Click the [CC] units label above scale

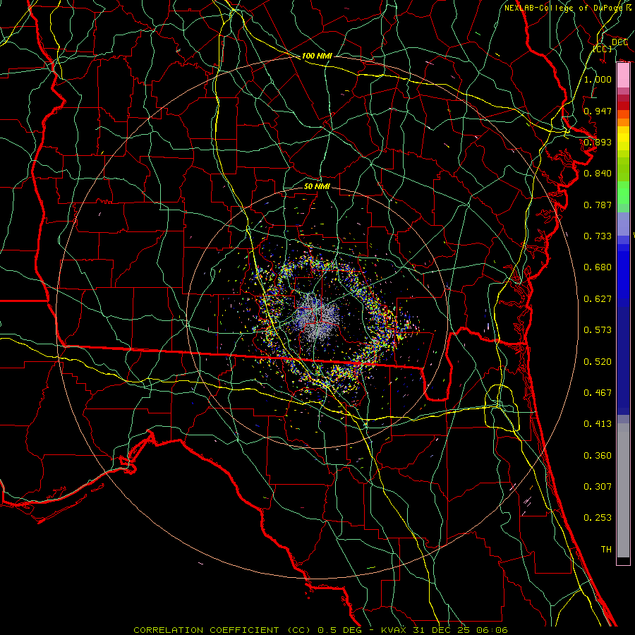coord(602,49)
